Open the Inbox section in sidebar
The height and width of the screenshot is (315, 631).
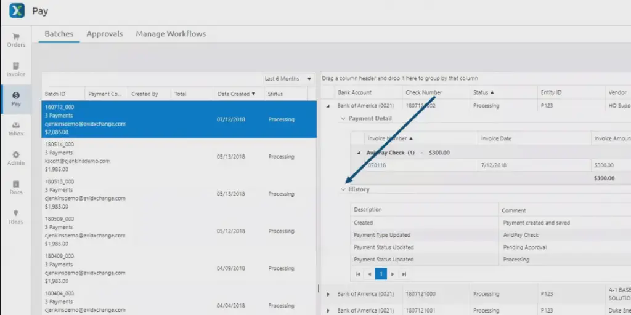pos(16,129)
